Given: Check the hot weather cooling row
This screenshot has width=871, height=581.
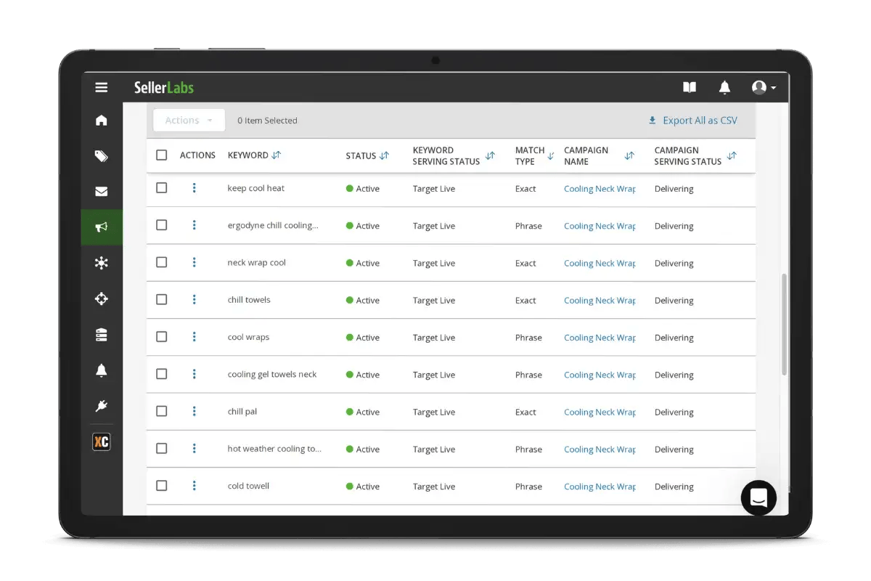Looking at the screenshot, I should pyautogui.click(x=162, y=449).
